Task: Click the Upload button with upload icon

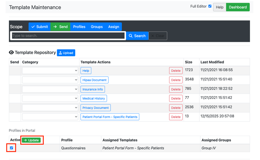Action: [66, 53]
